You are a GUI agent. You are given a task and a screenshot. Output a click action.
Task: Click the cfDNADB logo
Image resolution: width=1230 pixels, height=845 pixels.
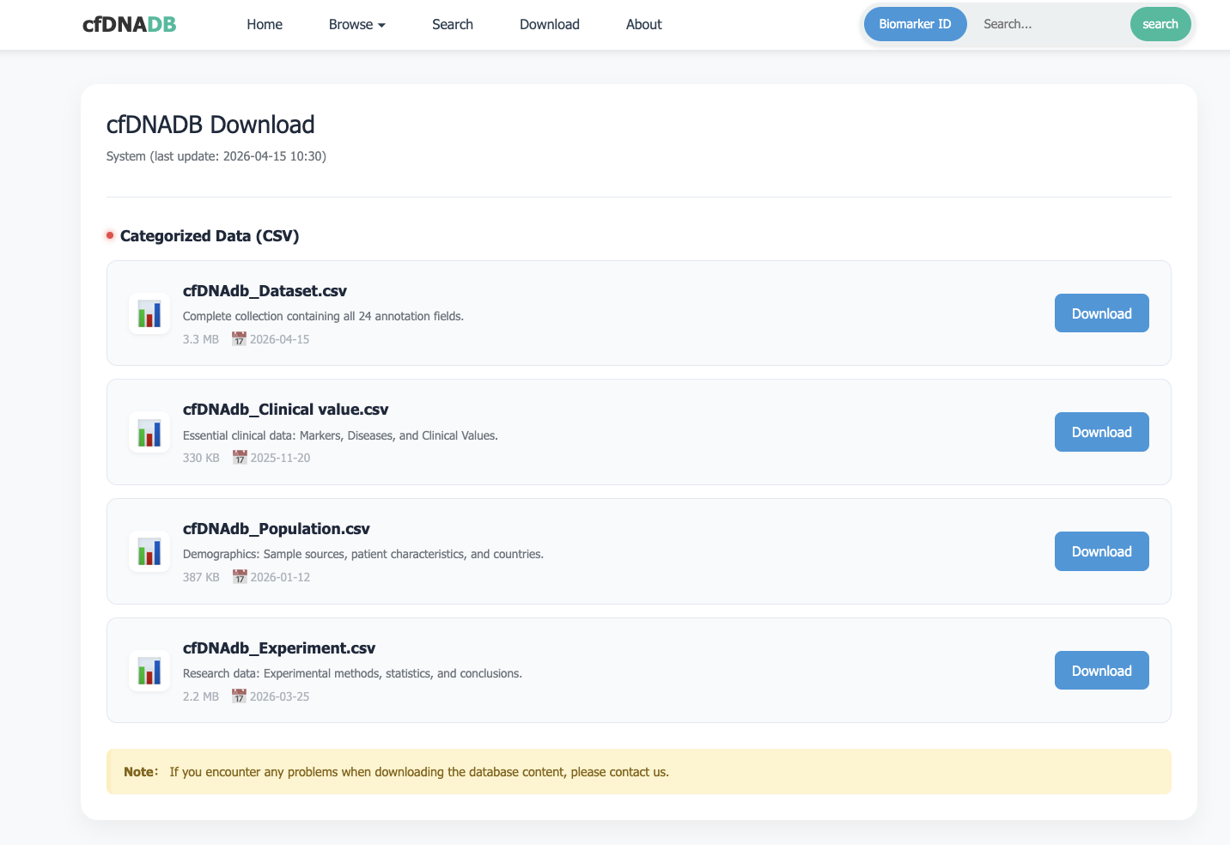click(x=129, y=25)
